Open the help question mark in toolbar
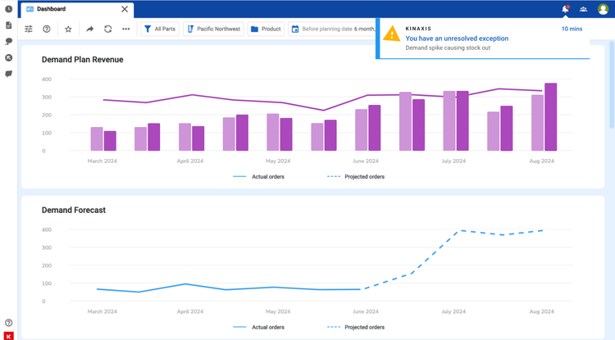 pos(47,29)
